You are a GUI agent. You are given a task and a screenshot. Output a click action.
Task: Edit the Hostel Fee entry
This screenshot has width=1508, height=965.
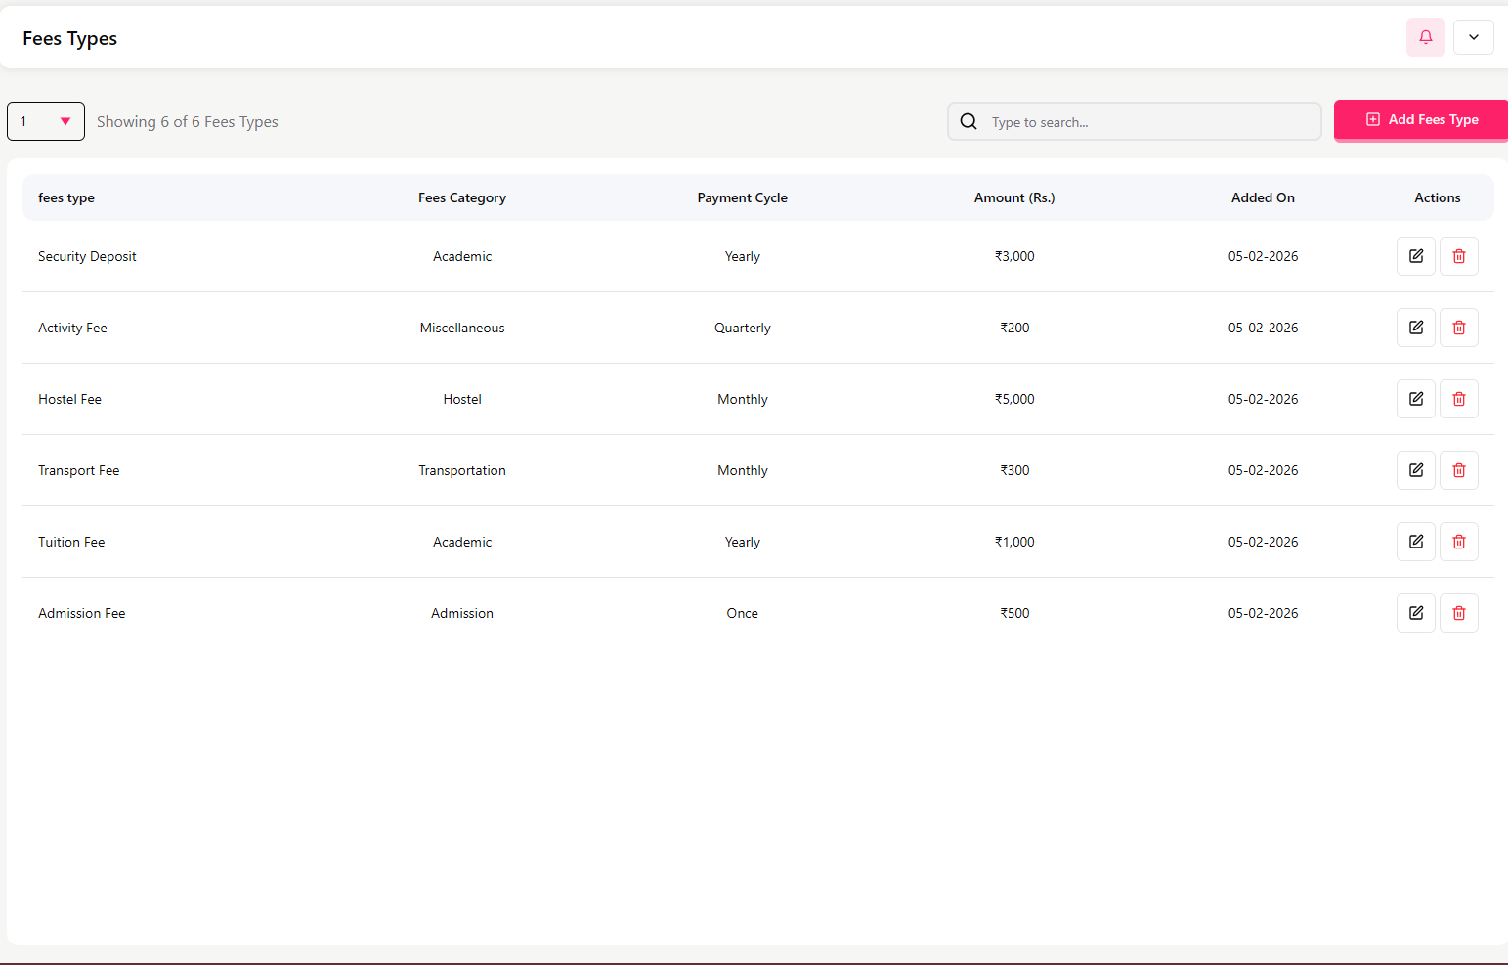tap(1415, 399)
